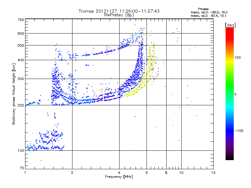Select the "mean, sd,X: 83.4, 19.1" line
Viewport: 251px width, 188px height.
click(x=208, y=16)
